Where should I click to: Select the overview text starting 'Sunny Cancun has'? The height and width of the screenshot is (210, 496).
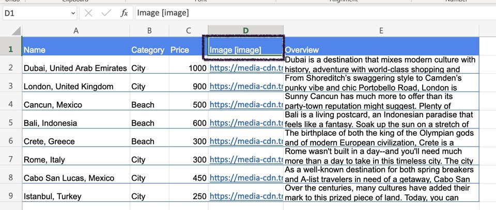381,101
